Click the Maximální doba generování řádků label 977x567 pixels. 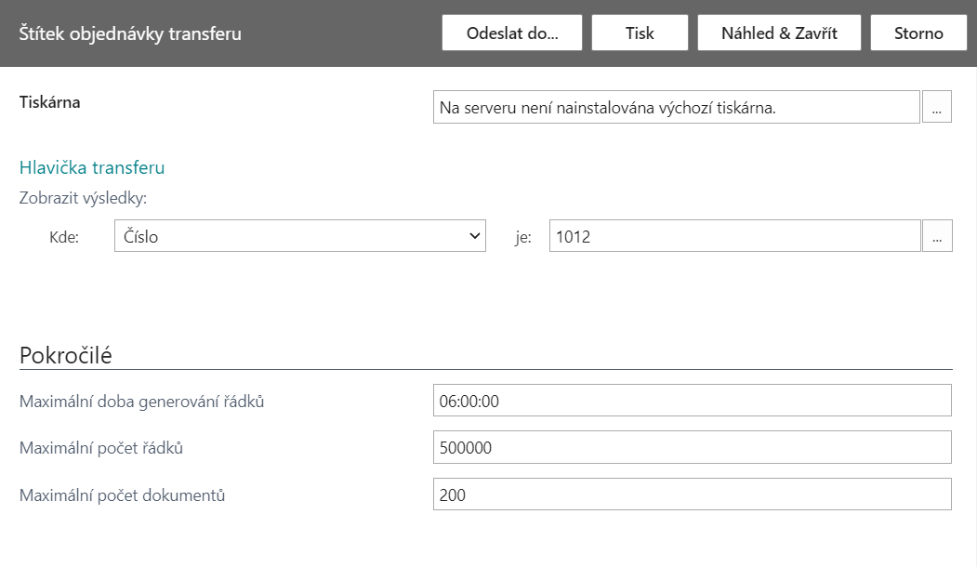pyautogui.click(x=142, y=402)
